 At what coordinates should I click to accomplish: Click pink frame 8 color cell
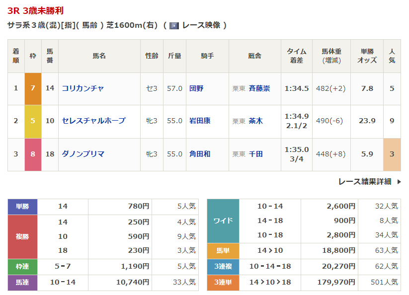tap(33, 154)
